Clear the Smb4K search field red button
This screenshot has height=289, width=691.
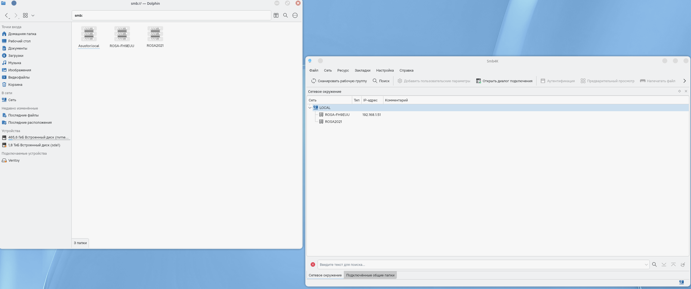[313, 264]
